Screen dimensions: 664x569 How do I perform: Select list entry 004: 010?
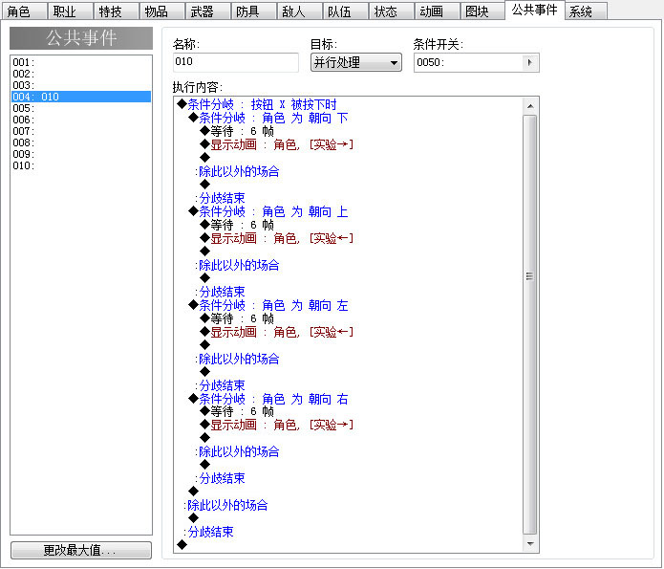81,97
